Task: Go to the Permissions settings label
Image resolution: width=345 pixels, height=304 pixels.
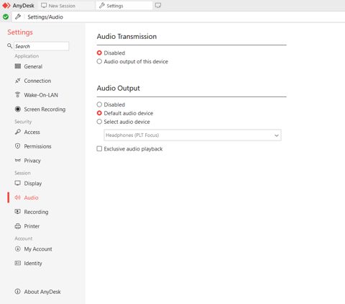Action: click(x=37, y=146)
